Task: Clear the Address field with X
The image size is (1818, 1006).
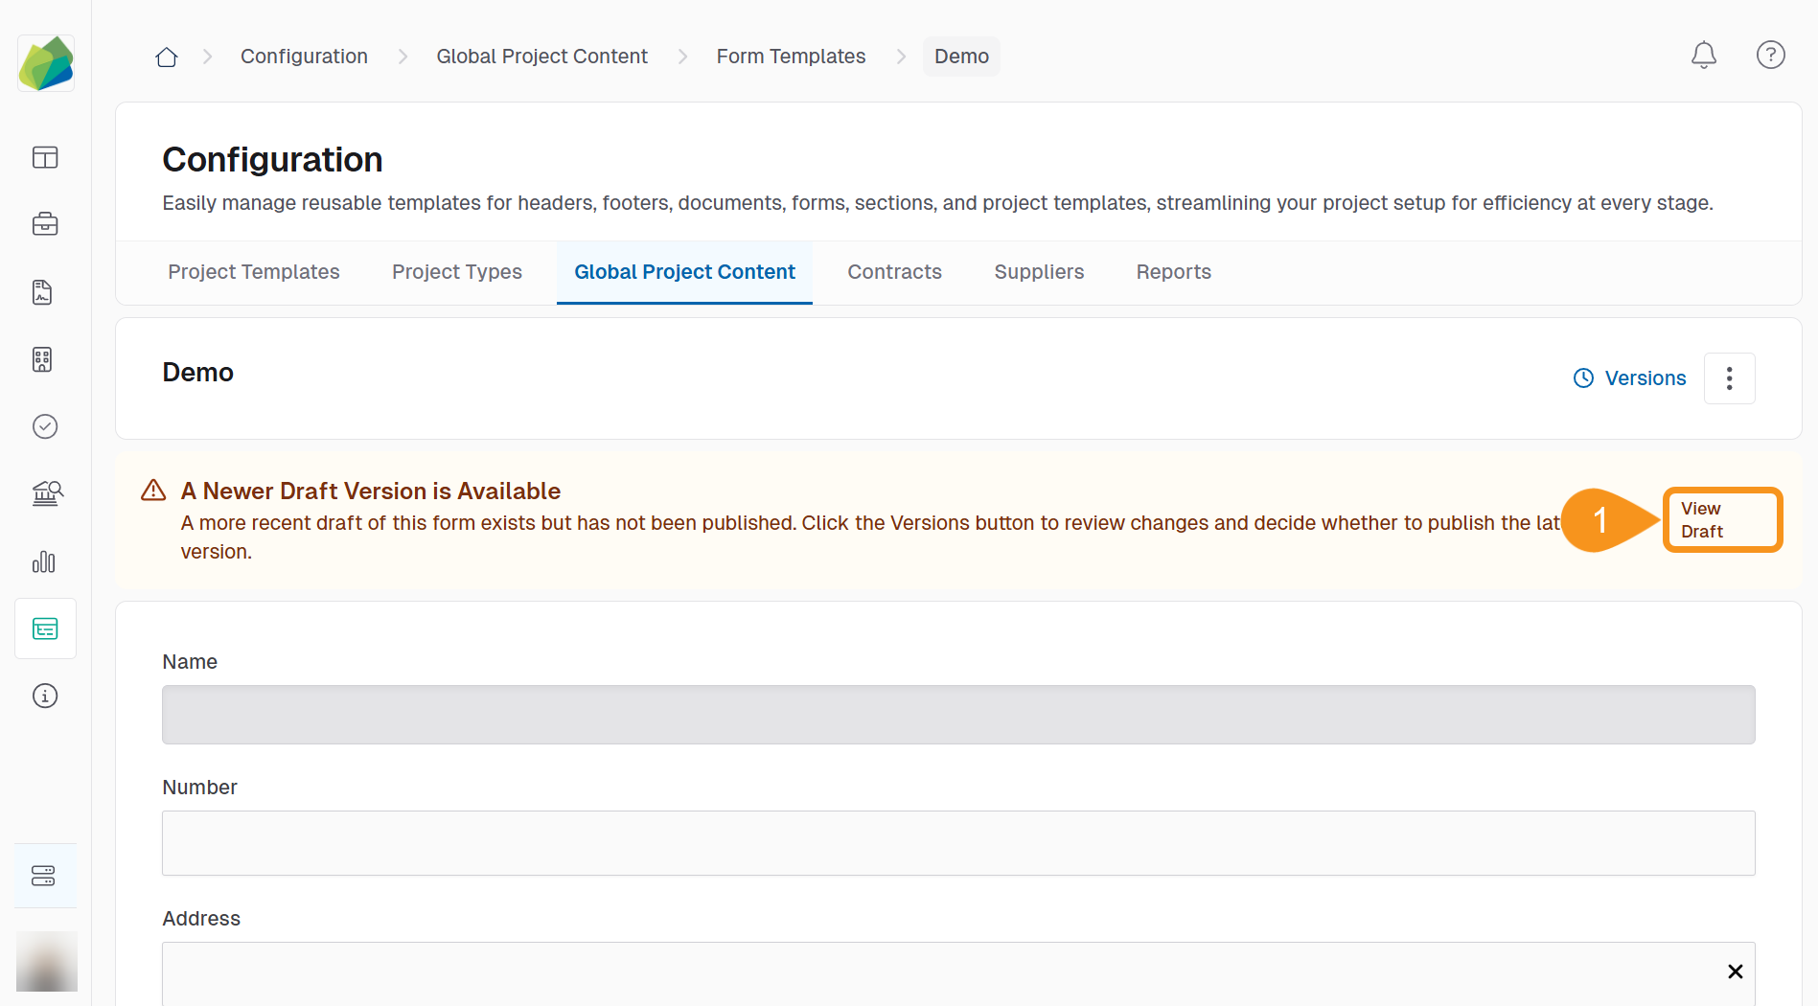Action: 1735,972
